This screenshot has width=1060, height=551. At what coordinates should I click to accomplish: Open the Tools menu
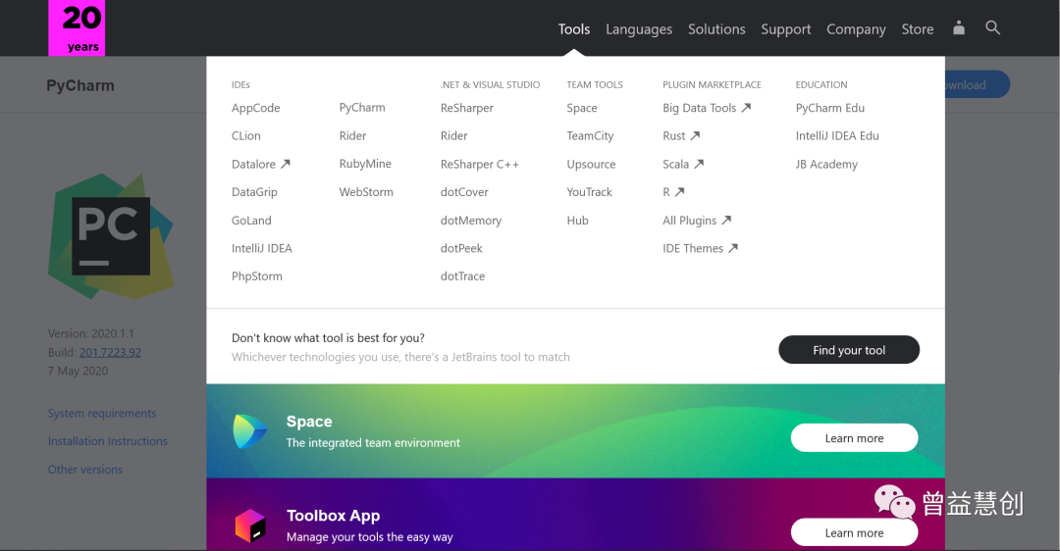tap(574, 29)
